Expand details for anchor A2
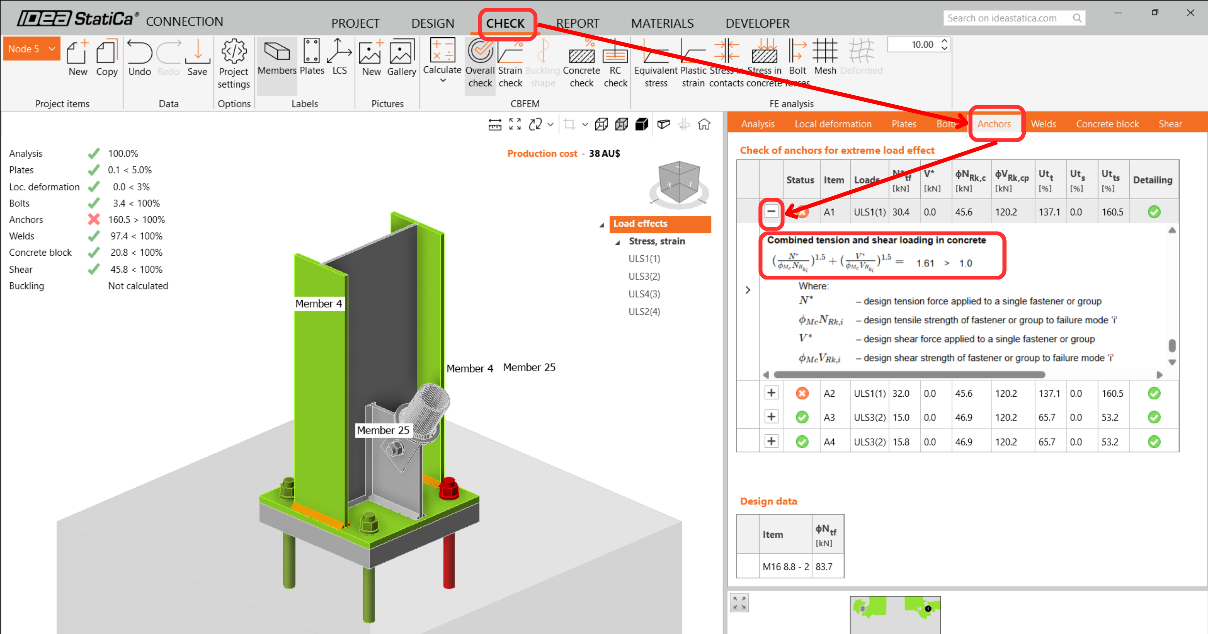Image resolution: width=1208 pixels, height=634 pixels. (x=771, y=393)
